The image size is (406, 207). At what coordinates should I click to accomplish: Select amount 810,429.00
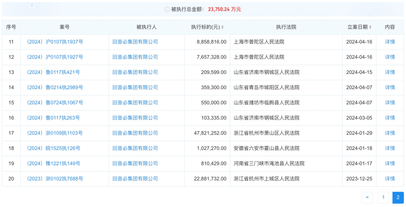point(214,163)
